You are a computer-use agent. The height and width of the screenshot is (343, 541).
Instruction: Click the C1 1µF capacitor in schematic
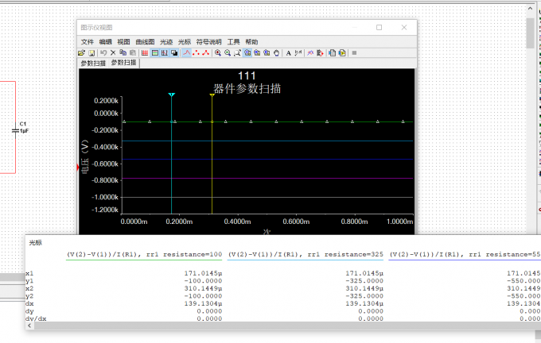pos(16,130)
